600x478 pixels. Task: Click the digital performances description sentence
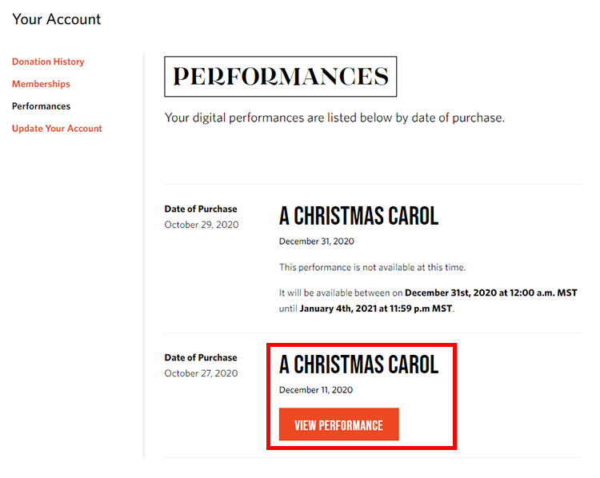[x=334, y=118]
